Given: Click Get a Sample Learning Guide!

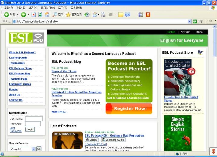Looking at the screenshot, I should [128, 98].
